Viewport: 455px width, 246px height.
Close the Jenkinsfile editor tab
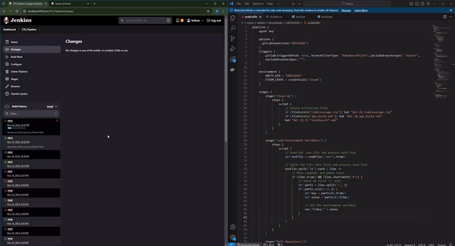pos(260,17)
